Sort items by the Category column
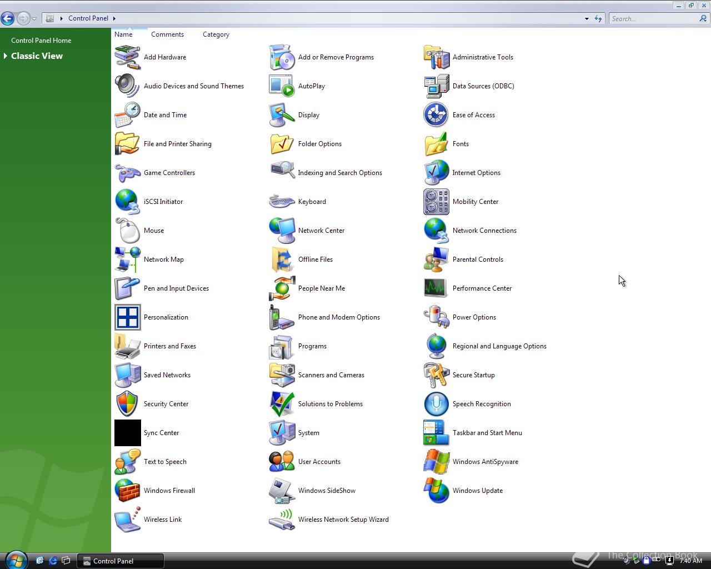Screen dimensions: 711x569 click(216, 34)
